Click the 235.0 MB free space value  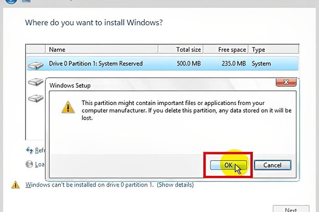(x=234, y=64)
